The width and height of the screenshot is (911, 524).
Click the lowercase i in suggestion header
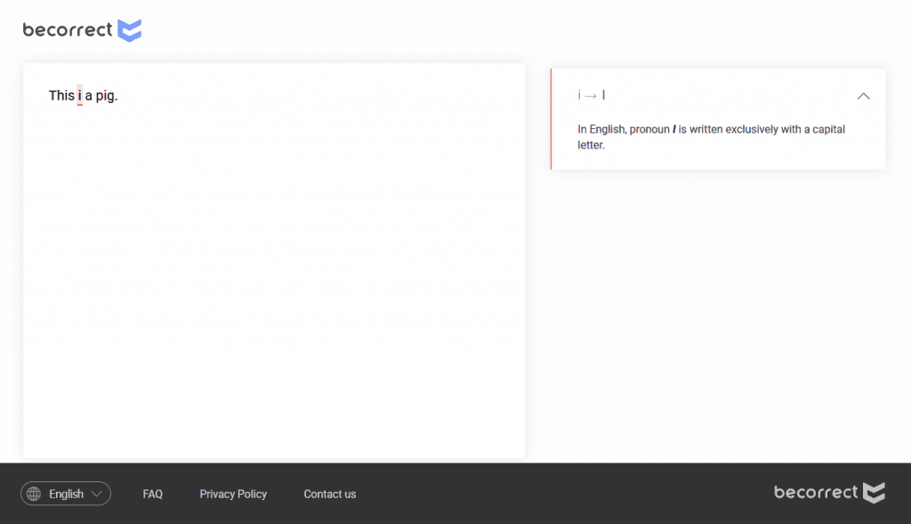(579, 95)
